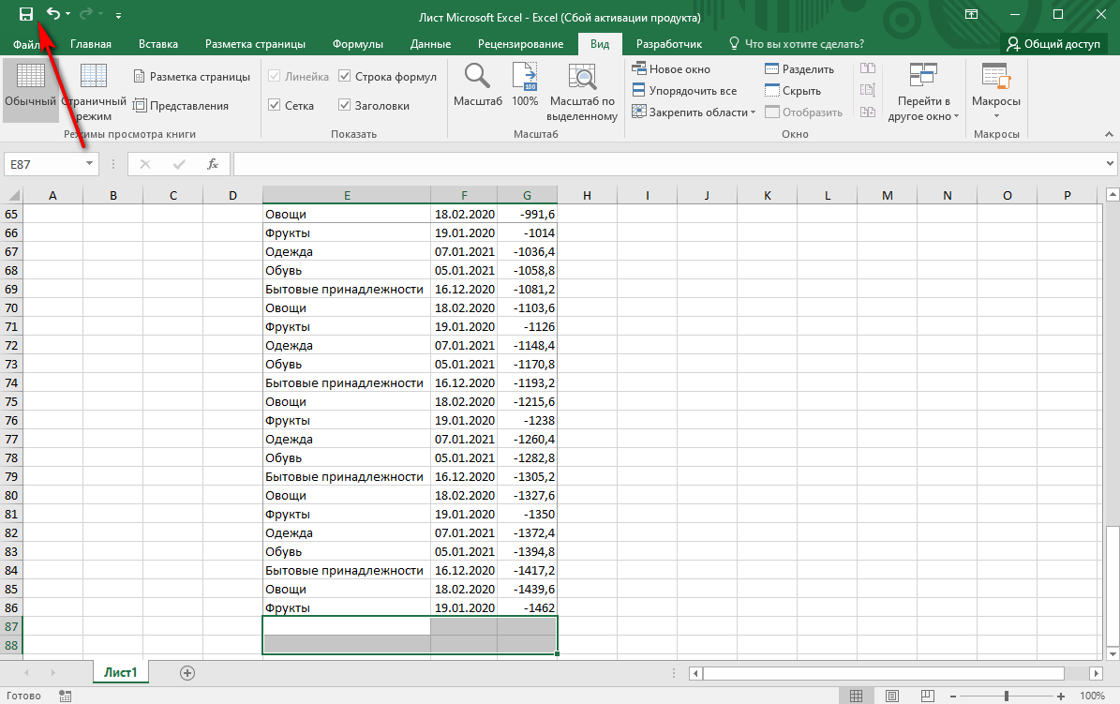Click the zoom slider in status bar
This screenshot has height=704, width=1120.
click(1006, 696)
